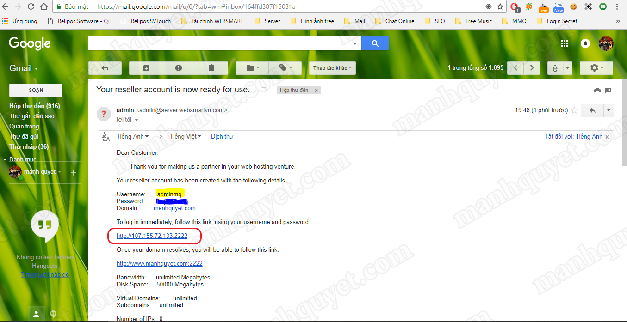Open the Labels tag dropdown
627x322 pixels.
pyautogui.click(x=285, y=68)
